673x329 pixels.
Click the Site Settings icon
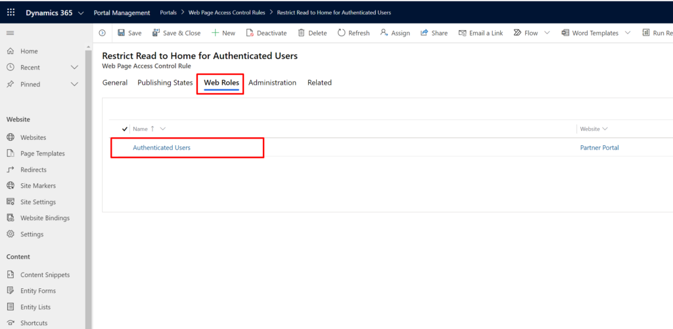click(11, 202)
